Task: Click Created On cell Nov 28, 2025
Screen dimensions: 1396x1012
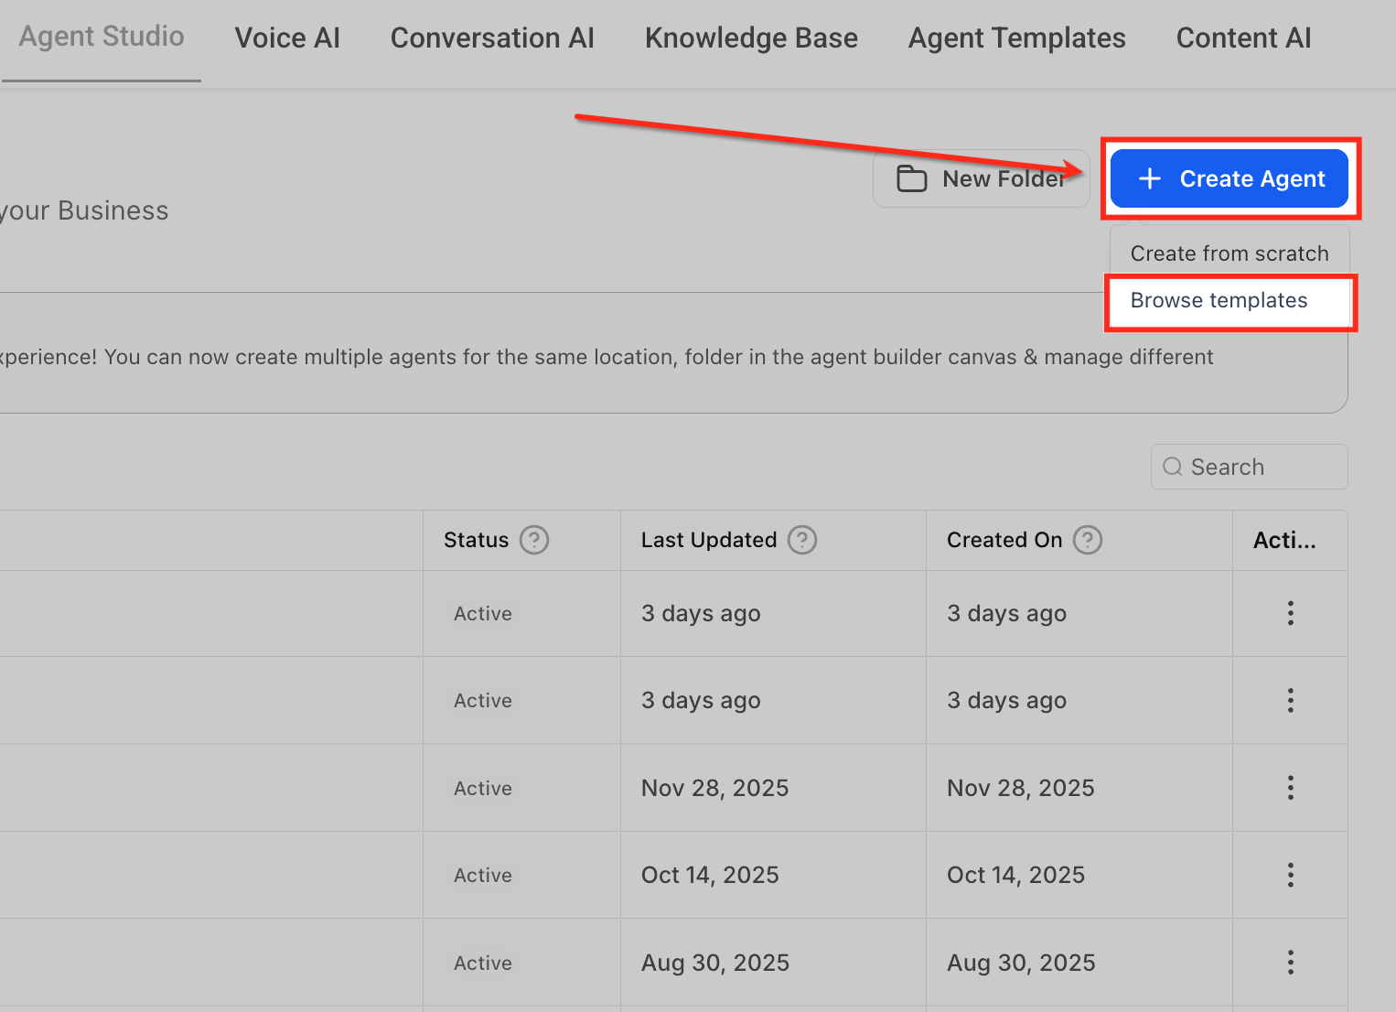Action: point(1021,788)
